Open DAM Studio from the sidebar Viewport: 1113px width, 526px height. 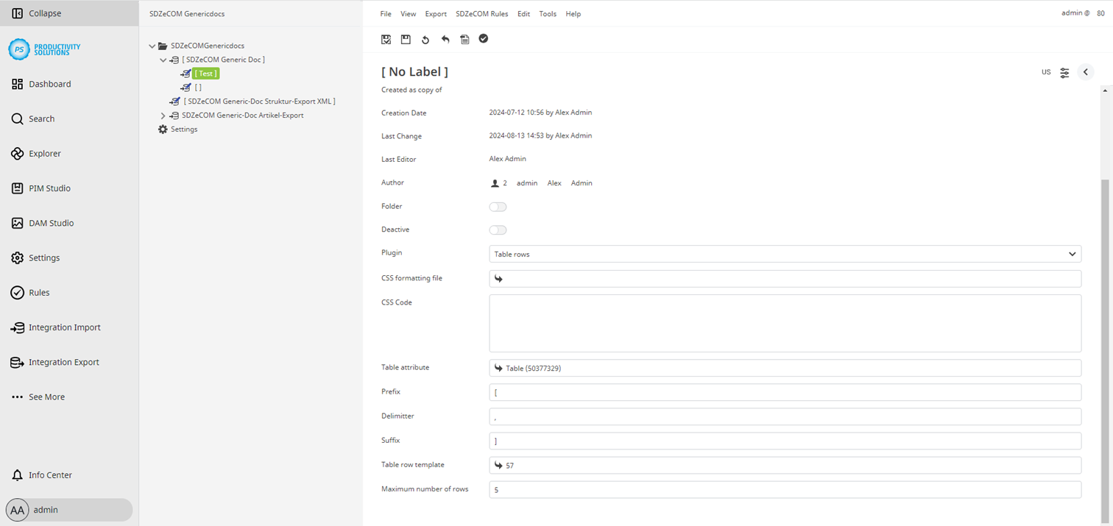tap(51, 223)
